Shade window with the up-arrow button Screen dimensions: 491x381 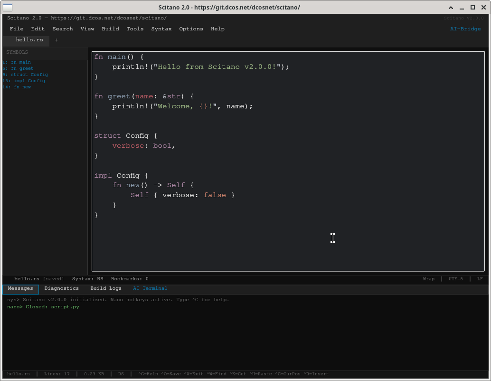[451, 8]
